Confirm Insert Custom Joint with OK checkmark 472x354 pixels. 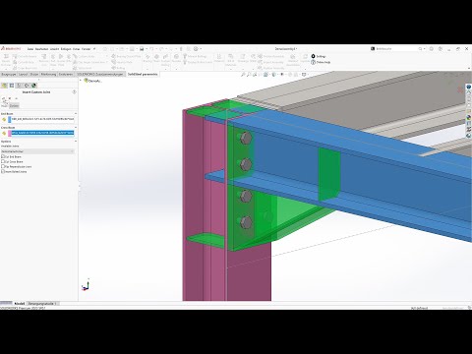pos(4,98)
